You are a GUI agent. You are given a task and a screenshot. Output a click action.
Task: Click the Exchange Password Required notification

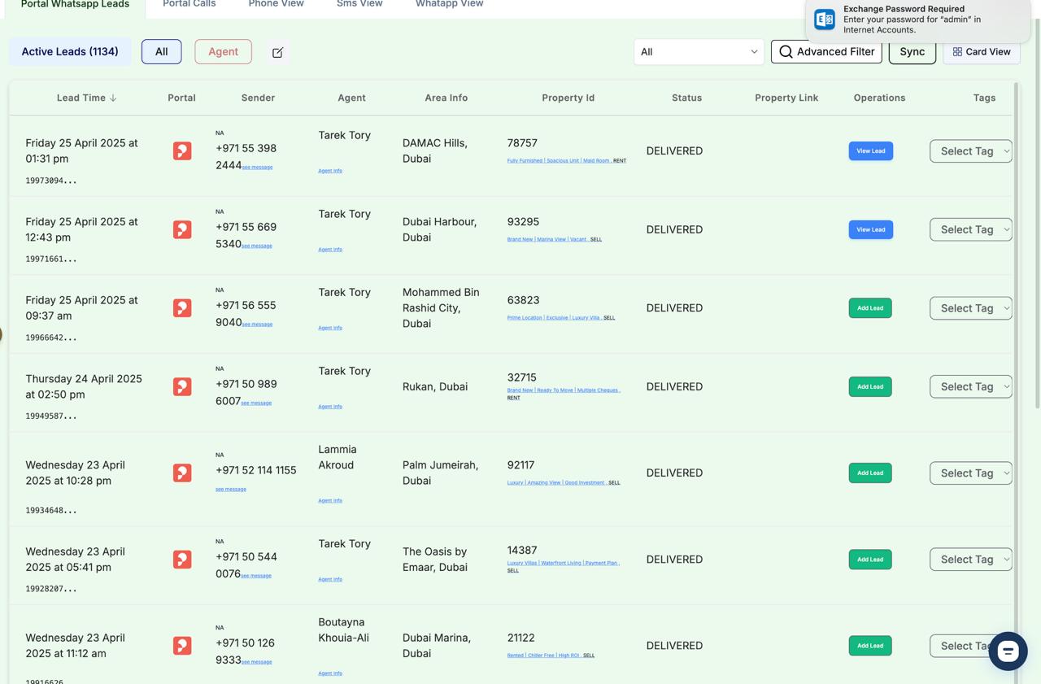[x=917, y=20]
